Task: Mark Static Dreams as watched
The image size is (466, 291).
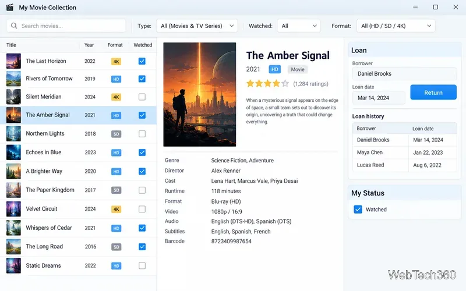Action: click(x=142, y=265)
